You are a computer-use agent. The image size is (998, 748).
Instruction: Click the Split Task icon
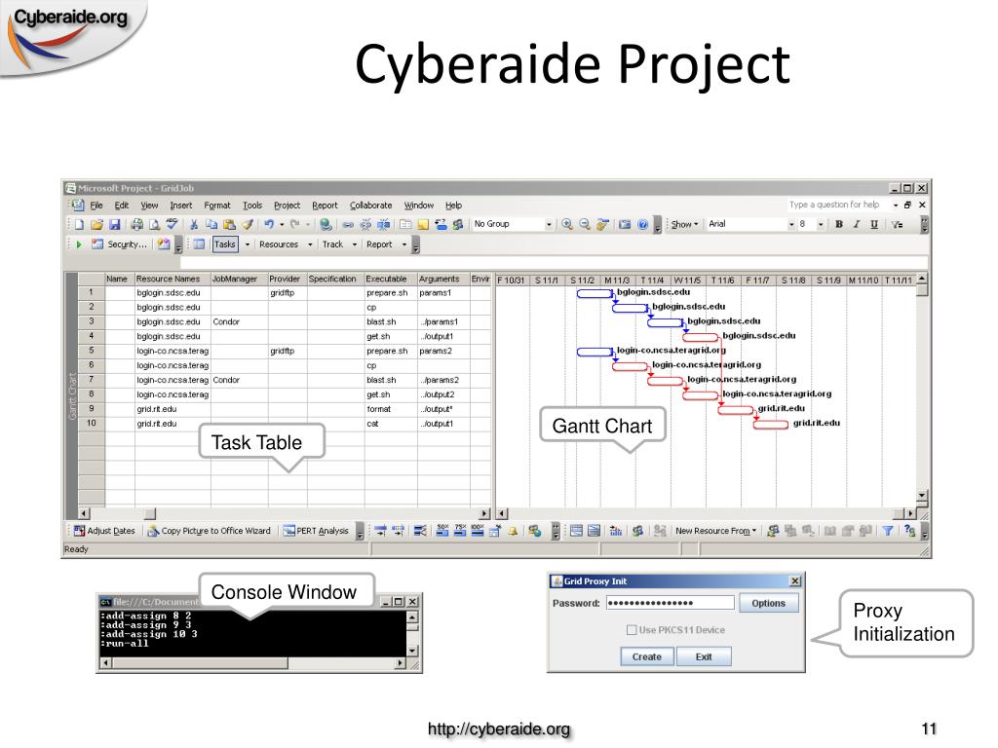tap(383, 225)
